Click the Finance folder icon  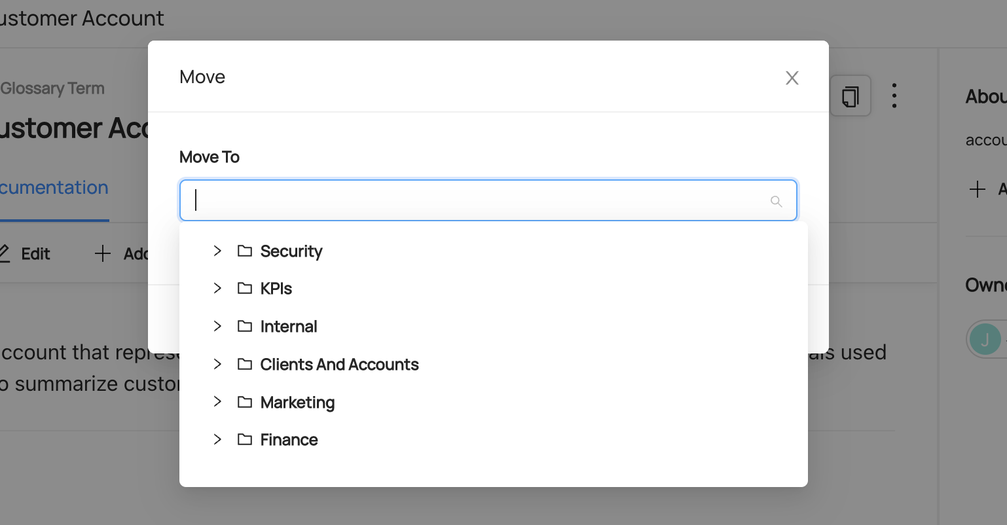pyautogui.click(x=245, y=440)
